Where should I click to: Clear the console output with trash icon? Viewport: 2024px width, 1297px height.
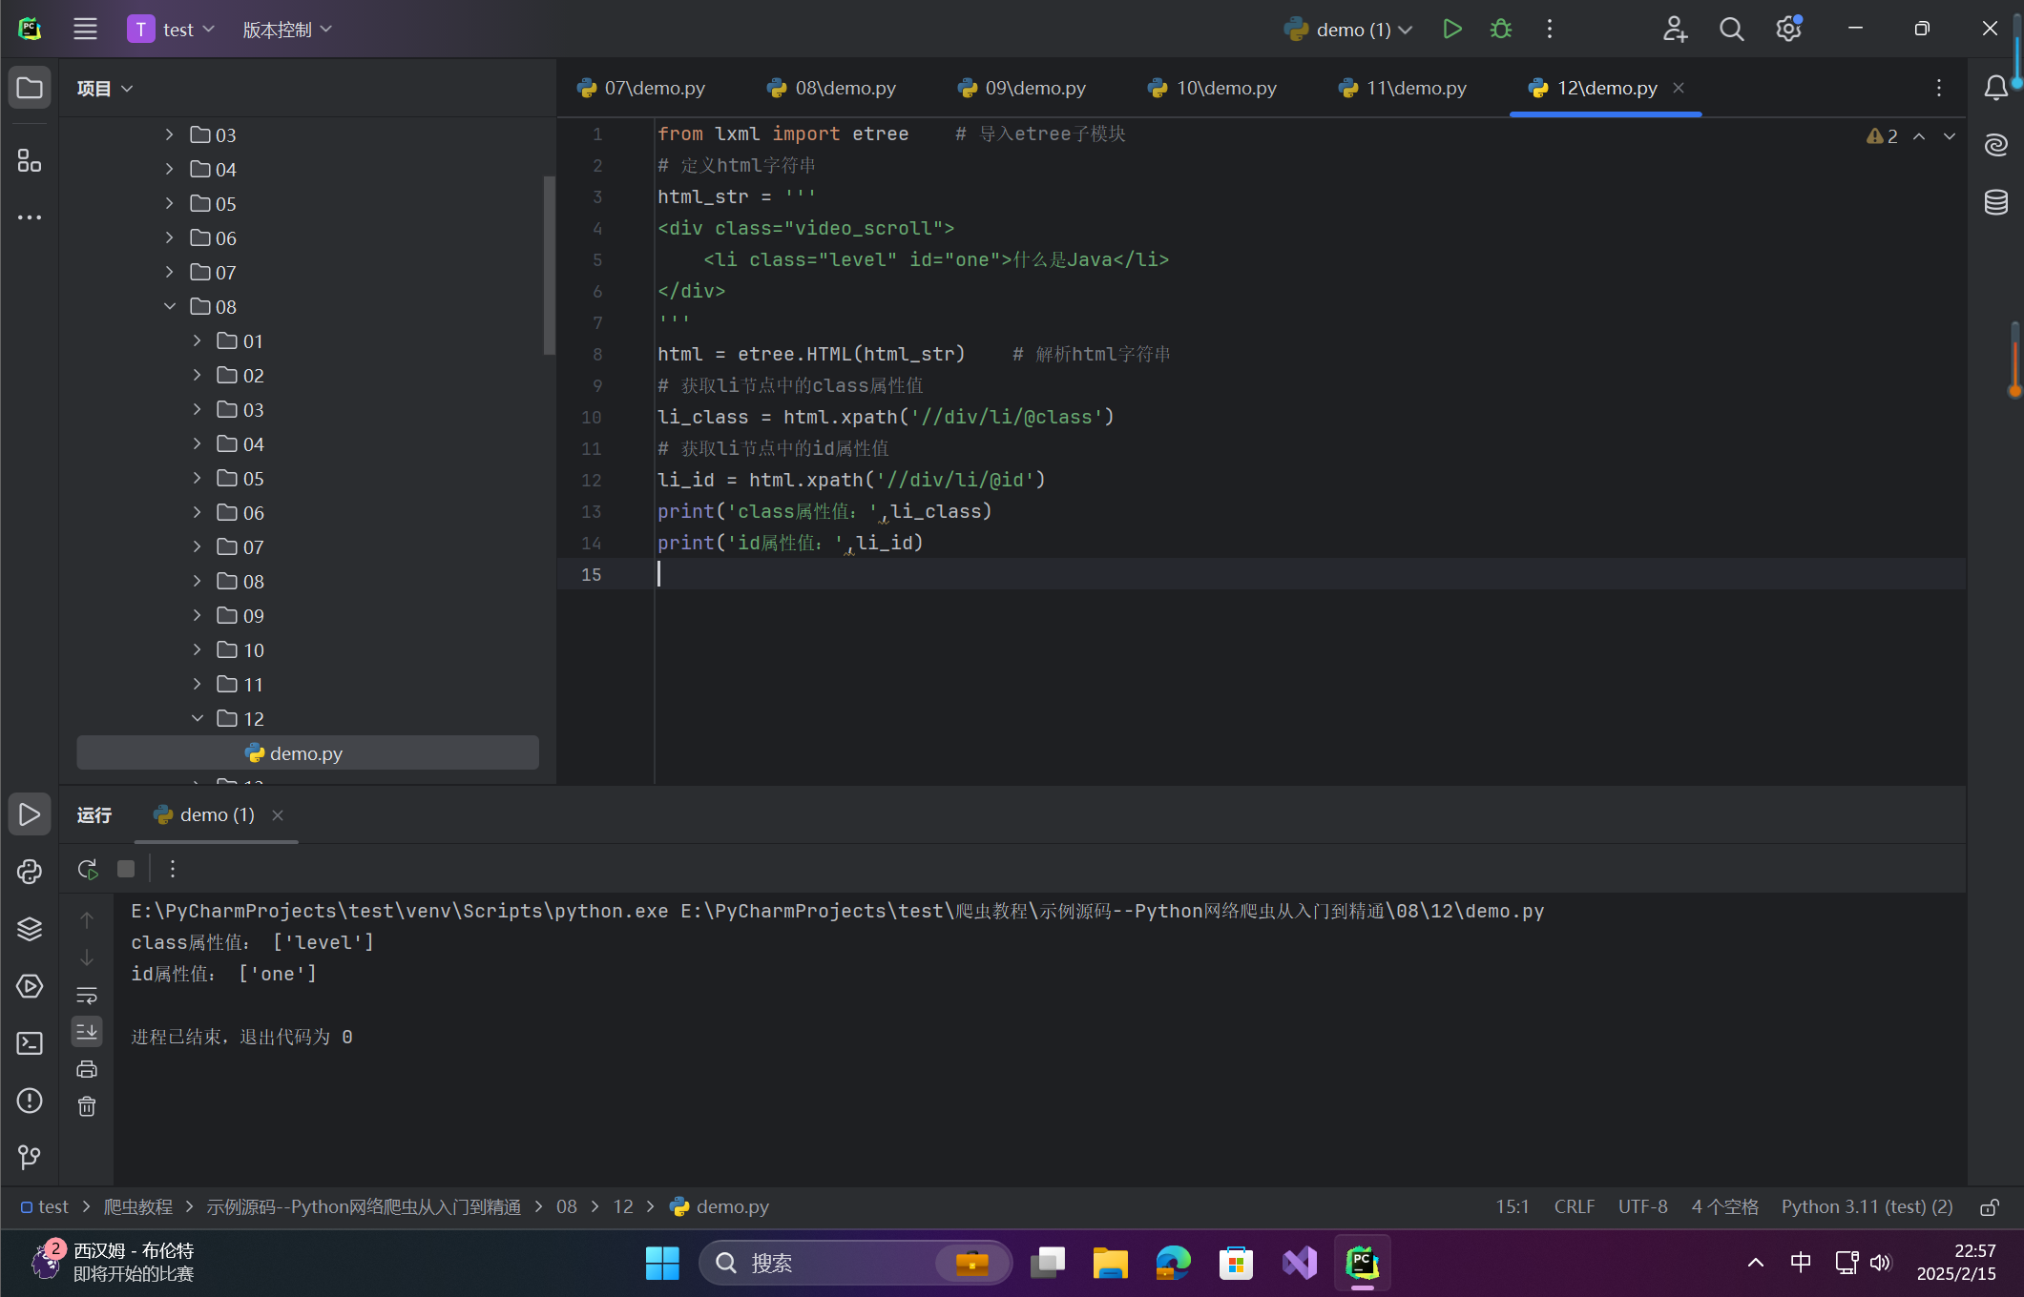pyautogui.click(x=87, y=1106)
